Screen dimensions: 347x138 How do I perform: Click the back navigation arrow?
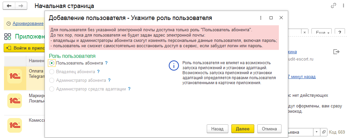pos(9,6)
